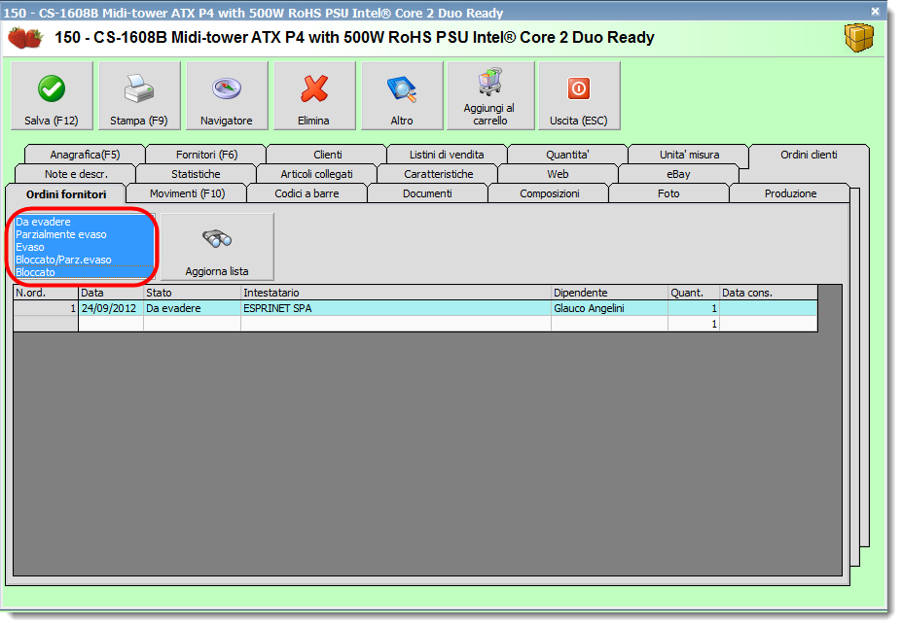Click the Data column header
The width and height of the screenshot is (902, 627).
click(111, 293)
